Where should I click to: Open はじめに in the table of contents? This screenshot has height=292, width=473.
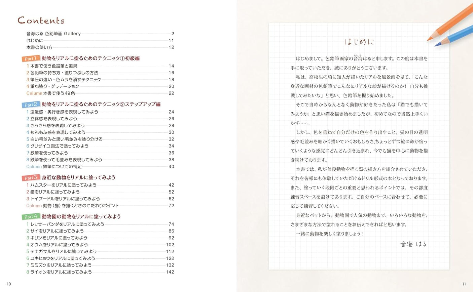[35, 41]
